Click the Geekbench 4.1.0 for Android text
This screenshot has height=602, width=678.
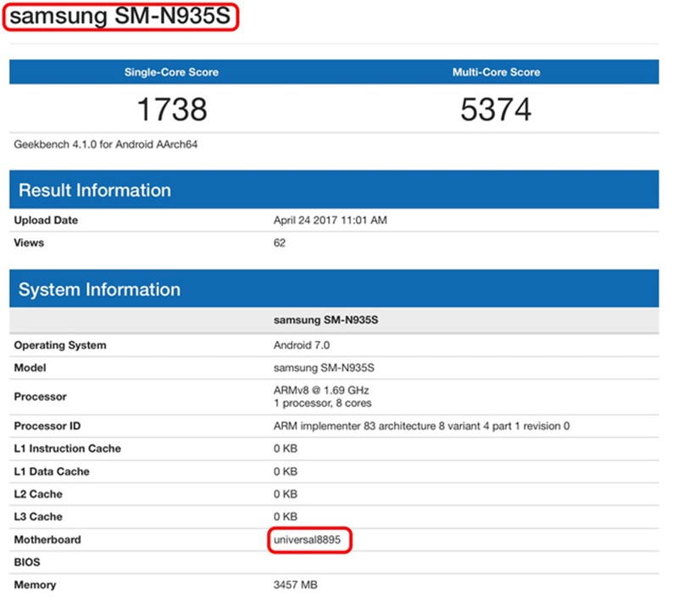pos(106,145)
